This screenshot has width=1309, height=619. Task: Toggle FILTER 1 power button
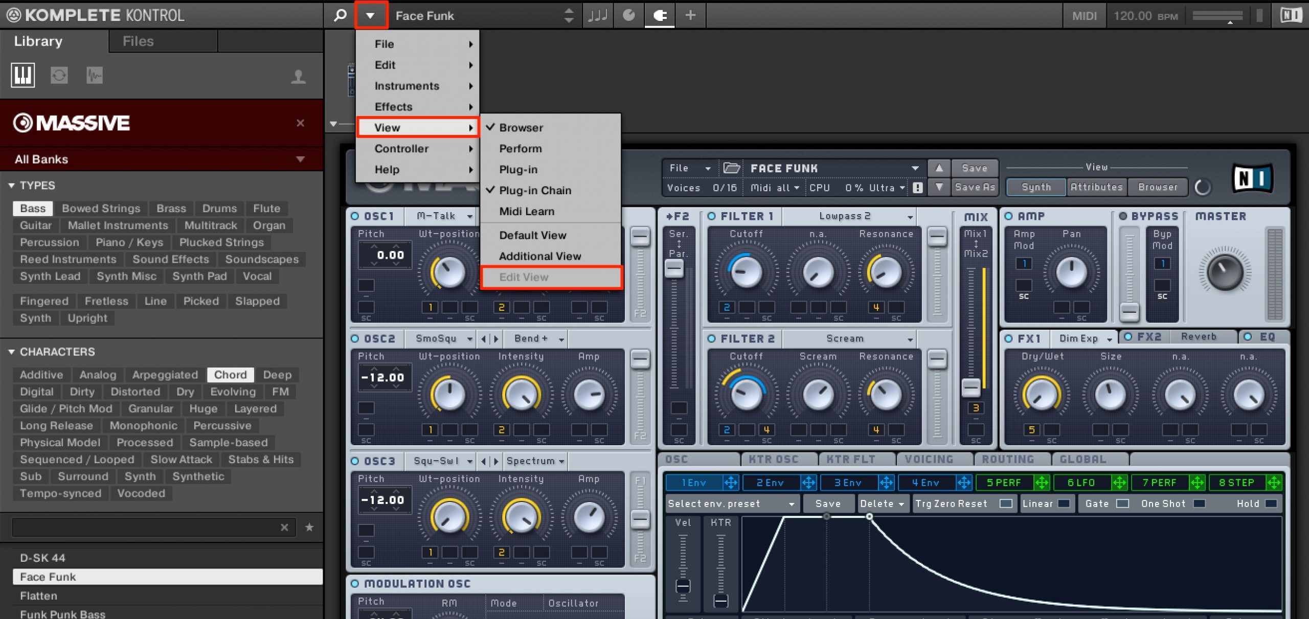tap(711, 216)
